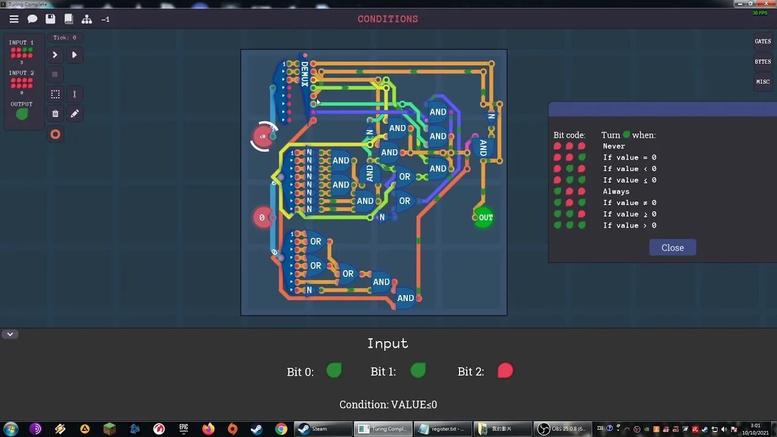Click the CONDITIONS level title
The height and width of the screenshot is (437, 777).
pos(388,19)
